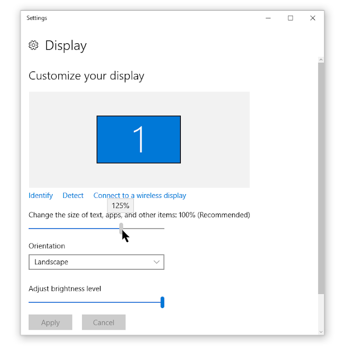The height and width of the screenshot is (346, 338).
Task: Click the Settings gear icon beside Display
Action: click(33, 45)
